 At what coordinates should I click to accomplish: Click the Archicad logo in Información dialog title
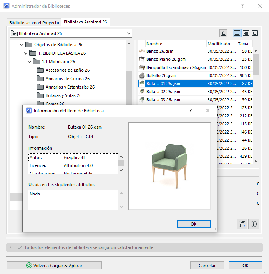coord(29,110)
